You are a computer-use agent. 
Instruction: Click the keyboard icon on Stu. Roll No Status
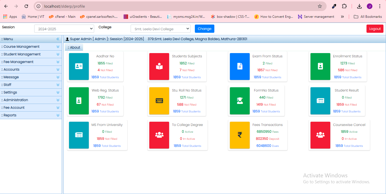tap(159, 101)
